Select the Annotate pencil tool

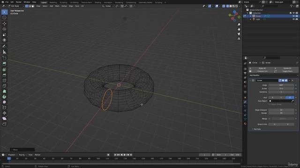point(4,46)
